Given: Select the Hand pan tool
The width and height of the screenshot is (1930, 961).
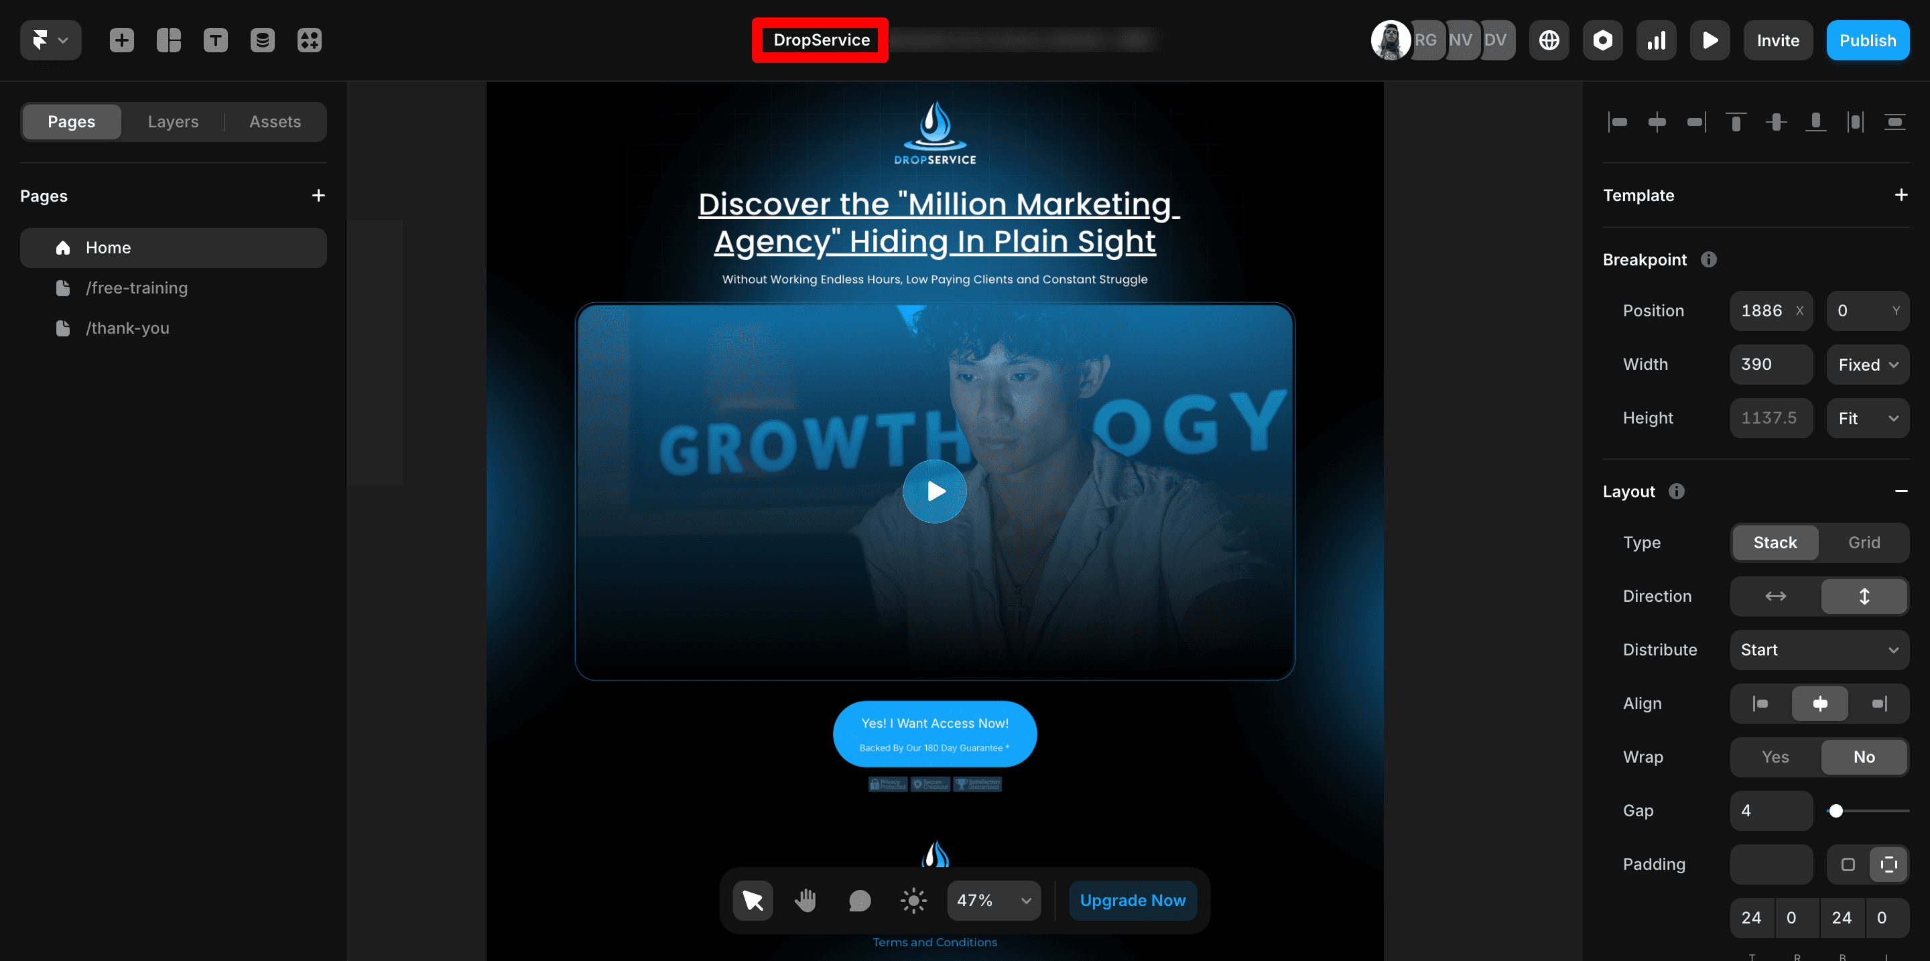Looking at the screenshot, I should coord(806,900).
